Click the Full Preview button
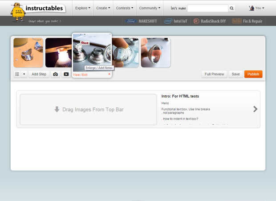 coord(214,74)
